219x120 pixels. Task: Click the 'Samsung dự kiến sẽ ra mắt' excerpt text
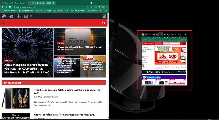click(x=68, y=104)
